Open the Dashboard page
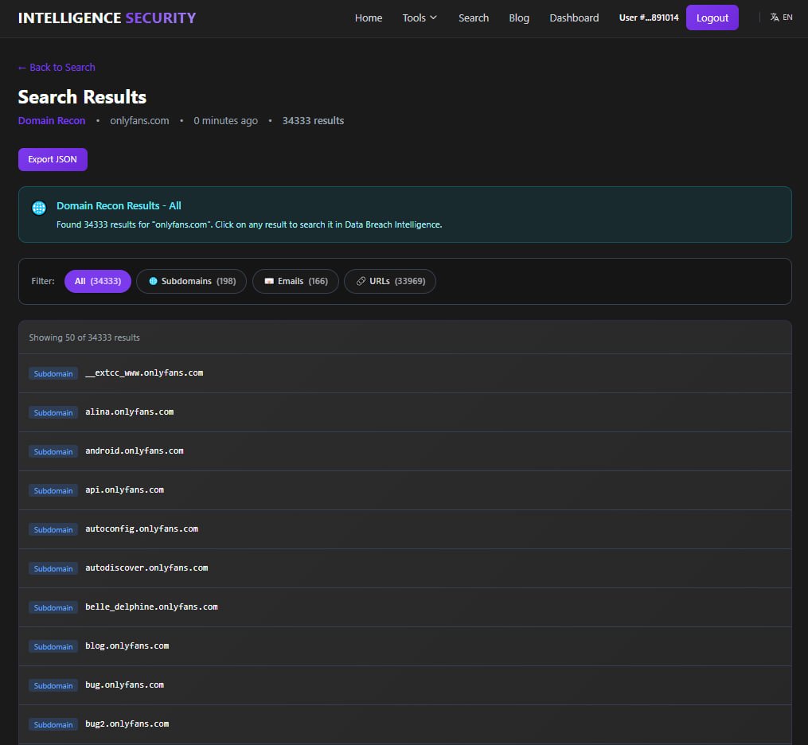The height and width of the screenshot is (745, 808). 574,18
